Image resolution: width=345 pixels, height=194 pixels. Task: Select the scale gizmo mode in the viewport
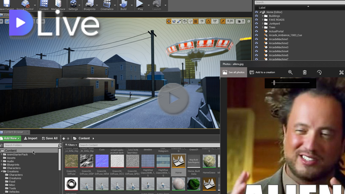[x=179, y=22]
